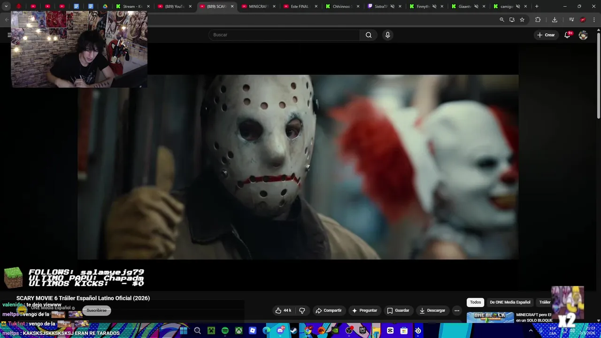Start voice search with the microphone icon
The height and width of the screenshot is (338, 601).
[x=387, y=35]
